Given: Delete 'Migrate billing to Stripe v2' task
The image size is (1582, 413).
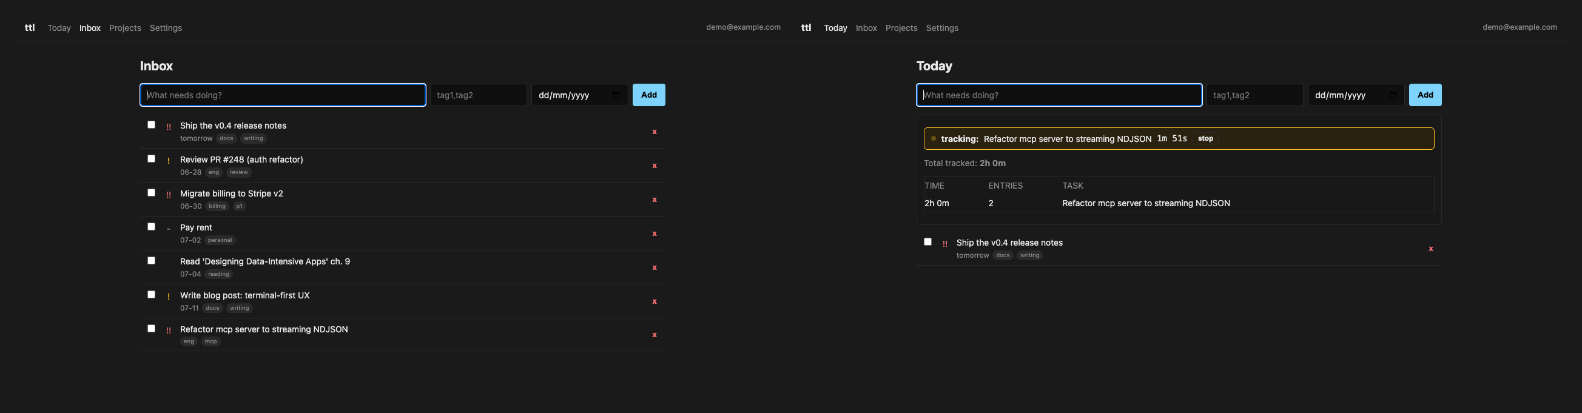Looking at the screenshot, I should pyautogui.click(x=654, y=200).
